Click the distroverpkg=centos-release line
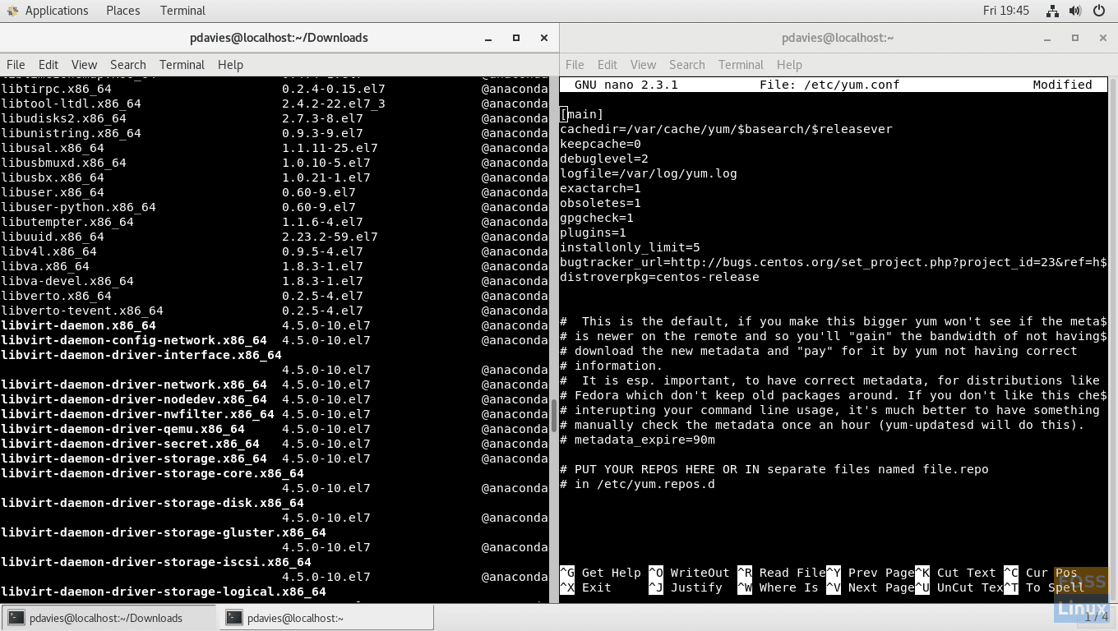 (x=659, y=277)
